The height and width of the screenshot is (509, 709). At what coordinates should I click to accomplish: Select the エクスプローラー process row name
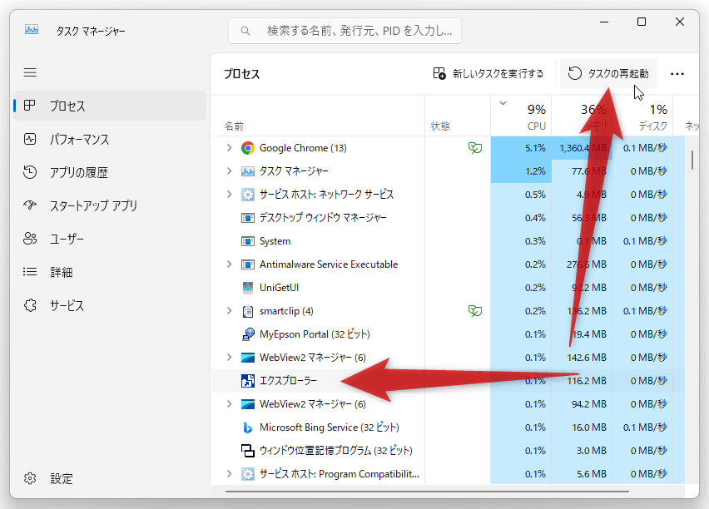pos(288,381)
